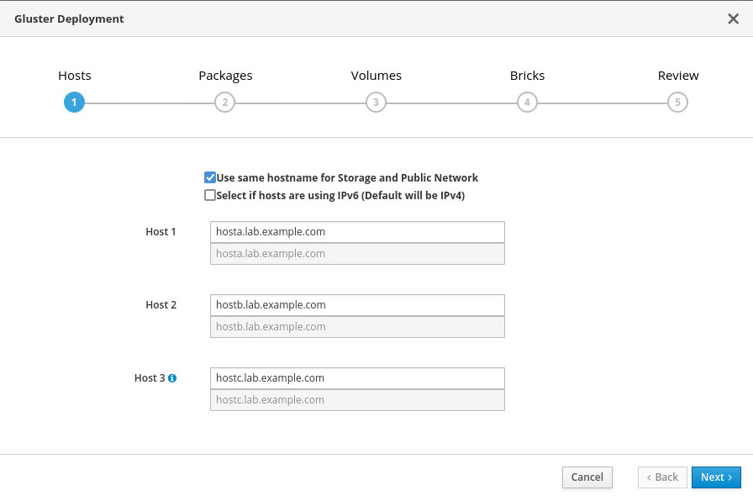This screenshot has height=501, width=753.
Task: Uncheck Use same hostname for Storage and Public Network
Action: click(210, 177)
